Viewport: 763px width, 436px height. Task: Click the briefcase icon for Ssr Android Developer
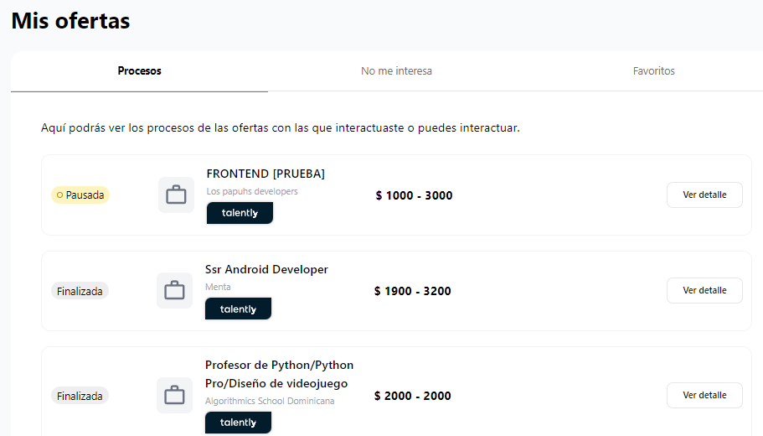click(174, 290)
